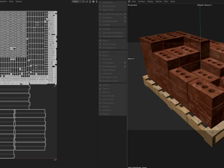Viewport: 224px width, 168px height.
Task: Click the Move tool label in viewport
Action: tap(131, 59)
